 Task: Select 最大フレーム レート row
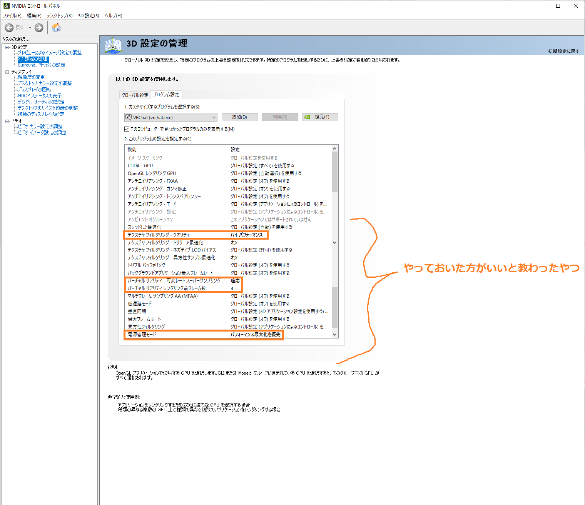(x=228, y=319)
